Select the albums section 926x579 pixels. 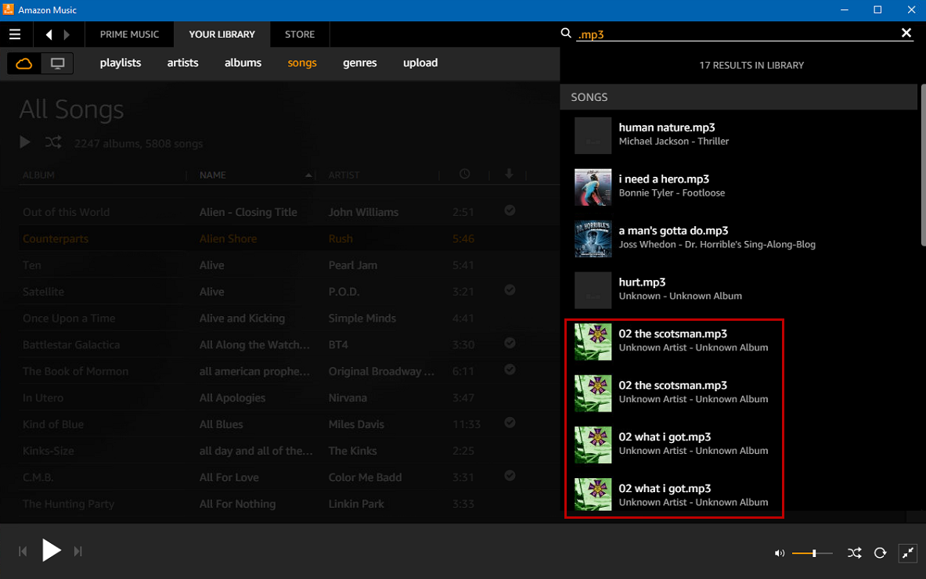tap(243, 63)
